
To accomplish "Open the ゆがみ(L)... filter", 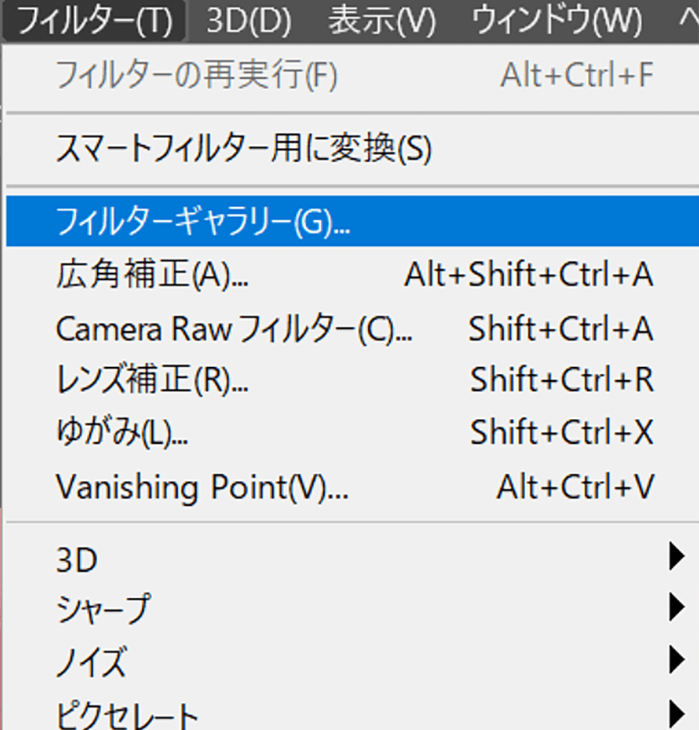I will click(x=122, y=433).
